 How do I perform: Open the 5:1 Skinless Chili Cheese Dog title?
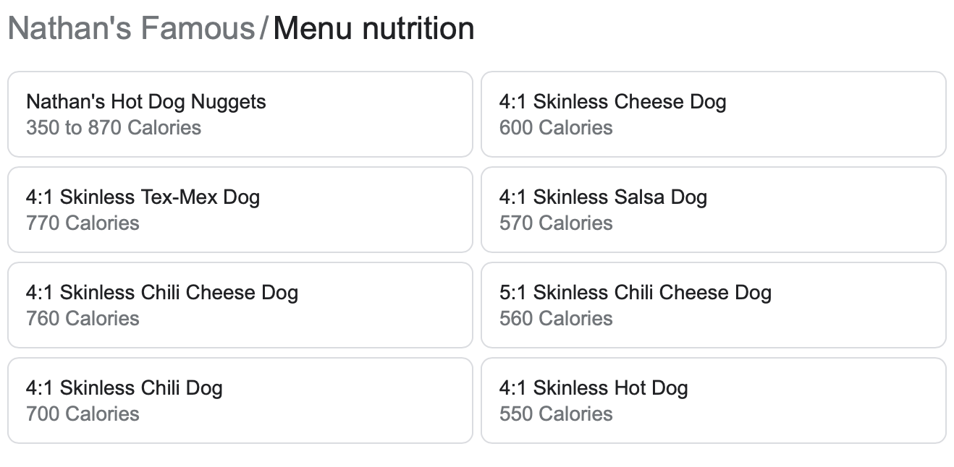coord(635,293)
